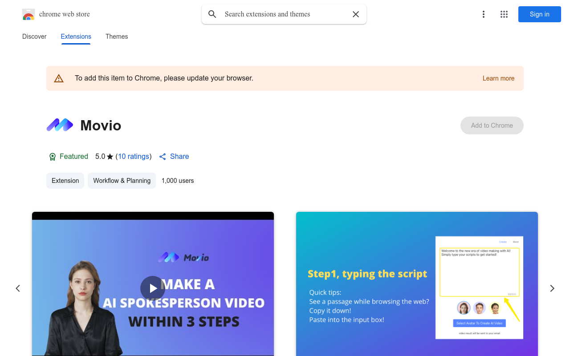Open the Themes tab

[117, 36]
